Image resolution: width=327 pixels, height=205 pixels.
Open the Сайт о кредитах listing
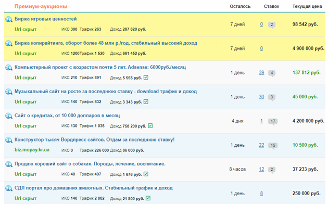click(67, 116)
